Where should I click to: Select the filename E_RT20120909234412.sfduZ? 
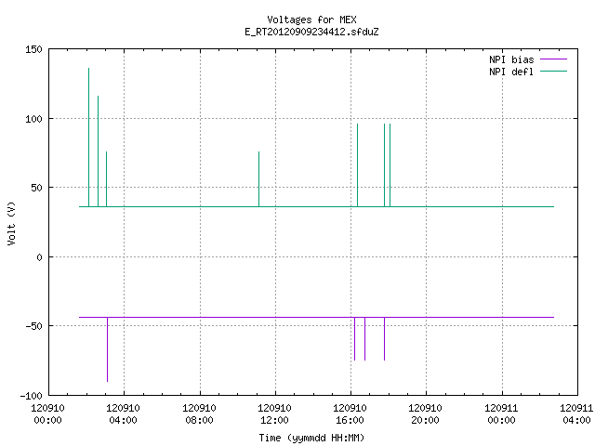coord(311,32)
